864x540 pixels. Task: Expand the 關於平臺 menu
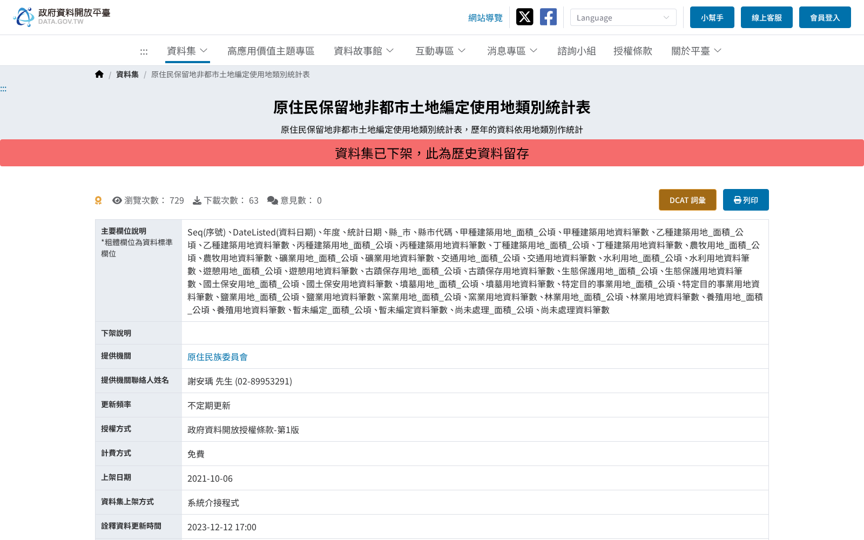pos(697,51)
